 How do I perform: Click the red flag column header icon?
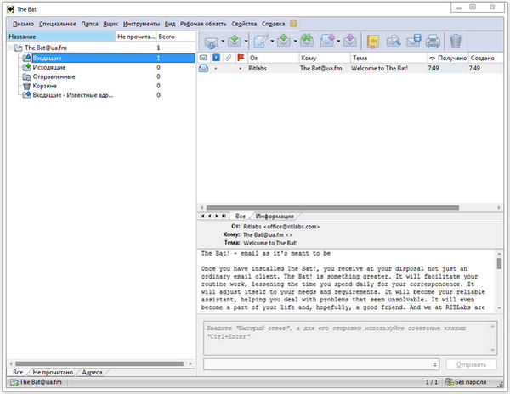241,58
